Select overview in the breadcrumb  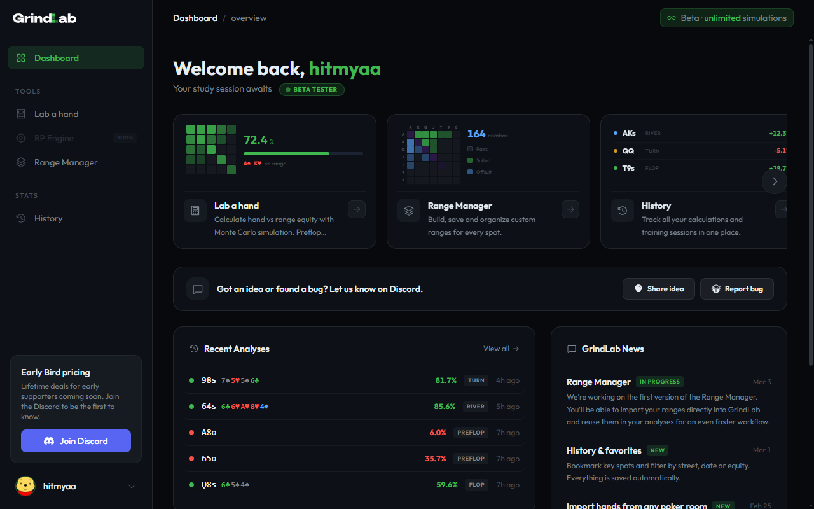tap(249, 18)
